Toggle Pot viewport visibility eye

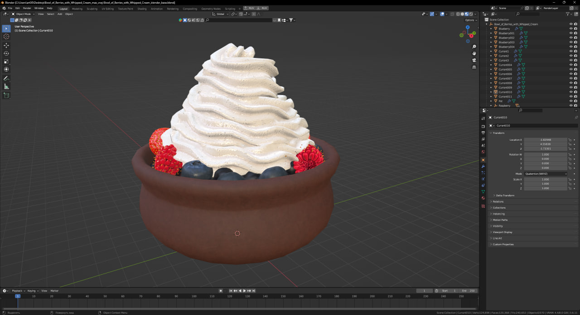571,101
